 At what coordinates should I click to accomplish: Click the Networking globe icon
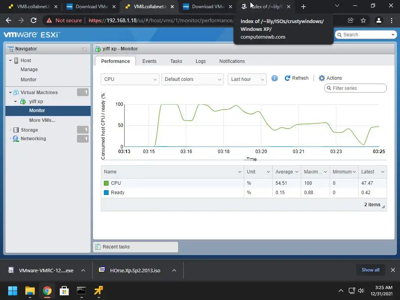[16, 139]
